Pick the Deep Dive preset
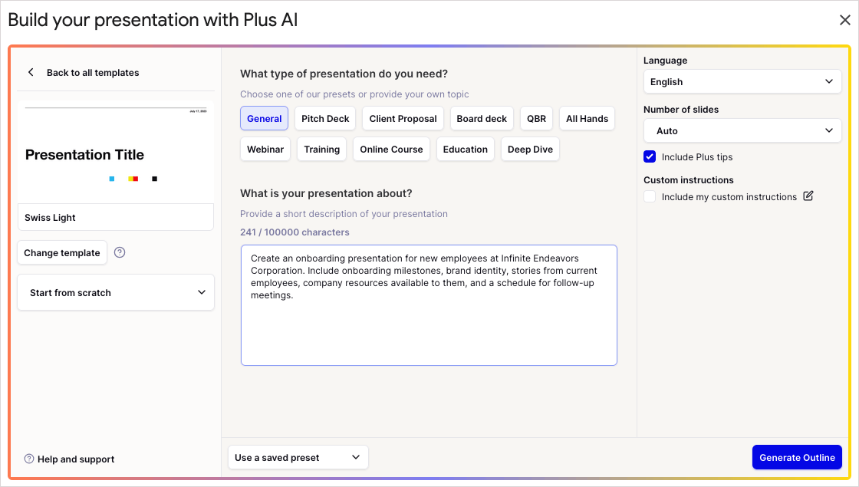This screenshot has height=487, width=859. [530, 149]
